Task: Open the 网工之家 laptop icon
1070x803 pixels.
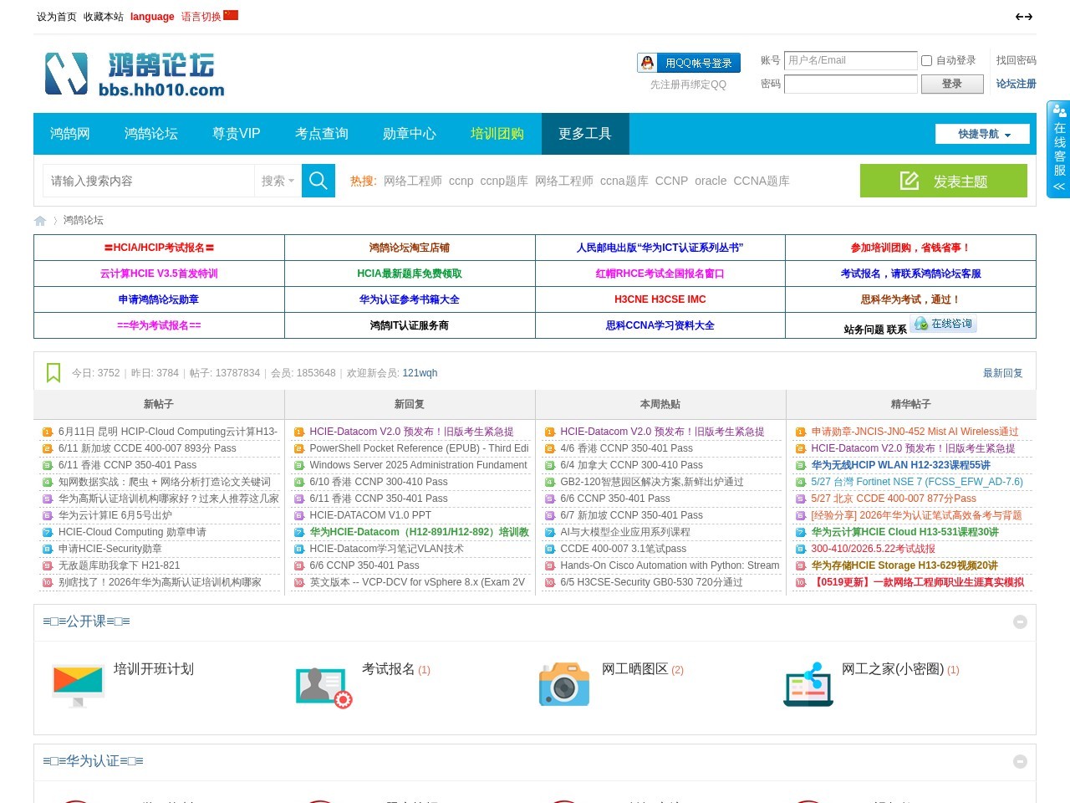Action: coord(808,685)
